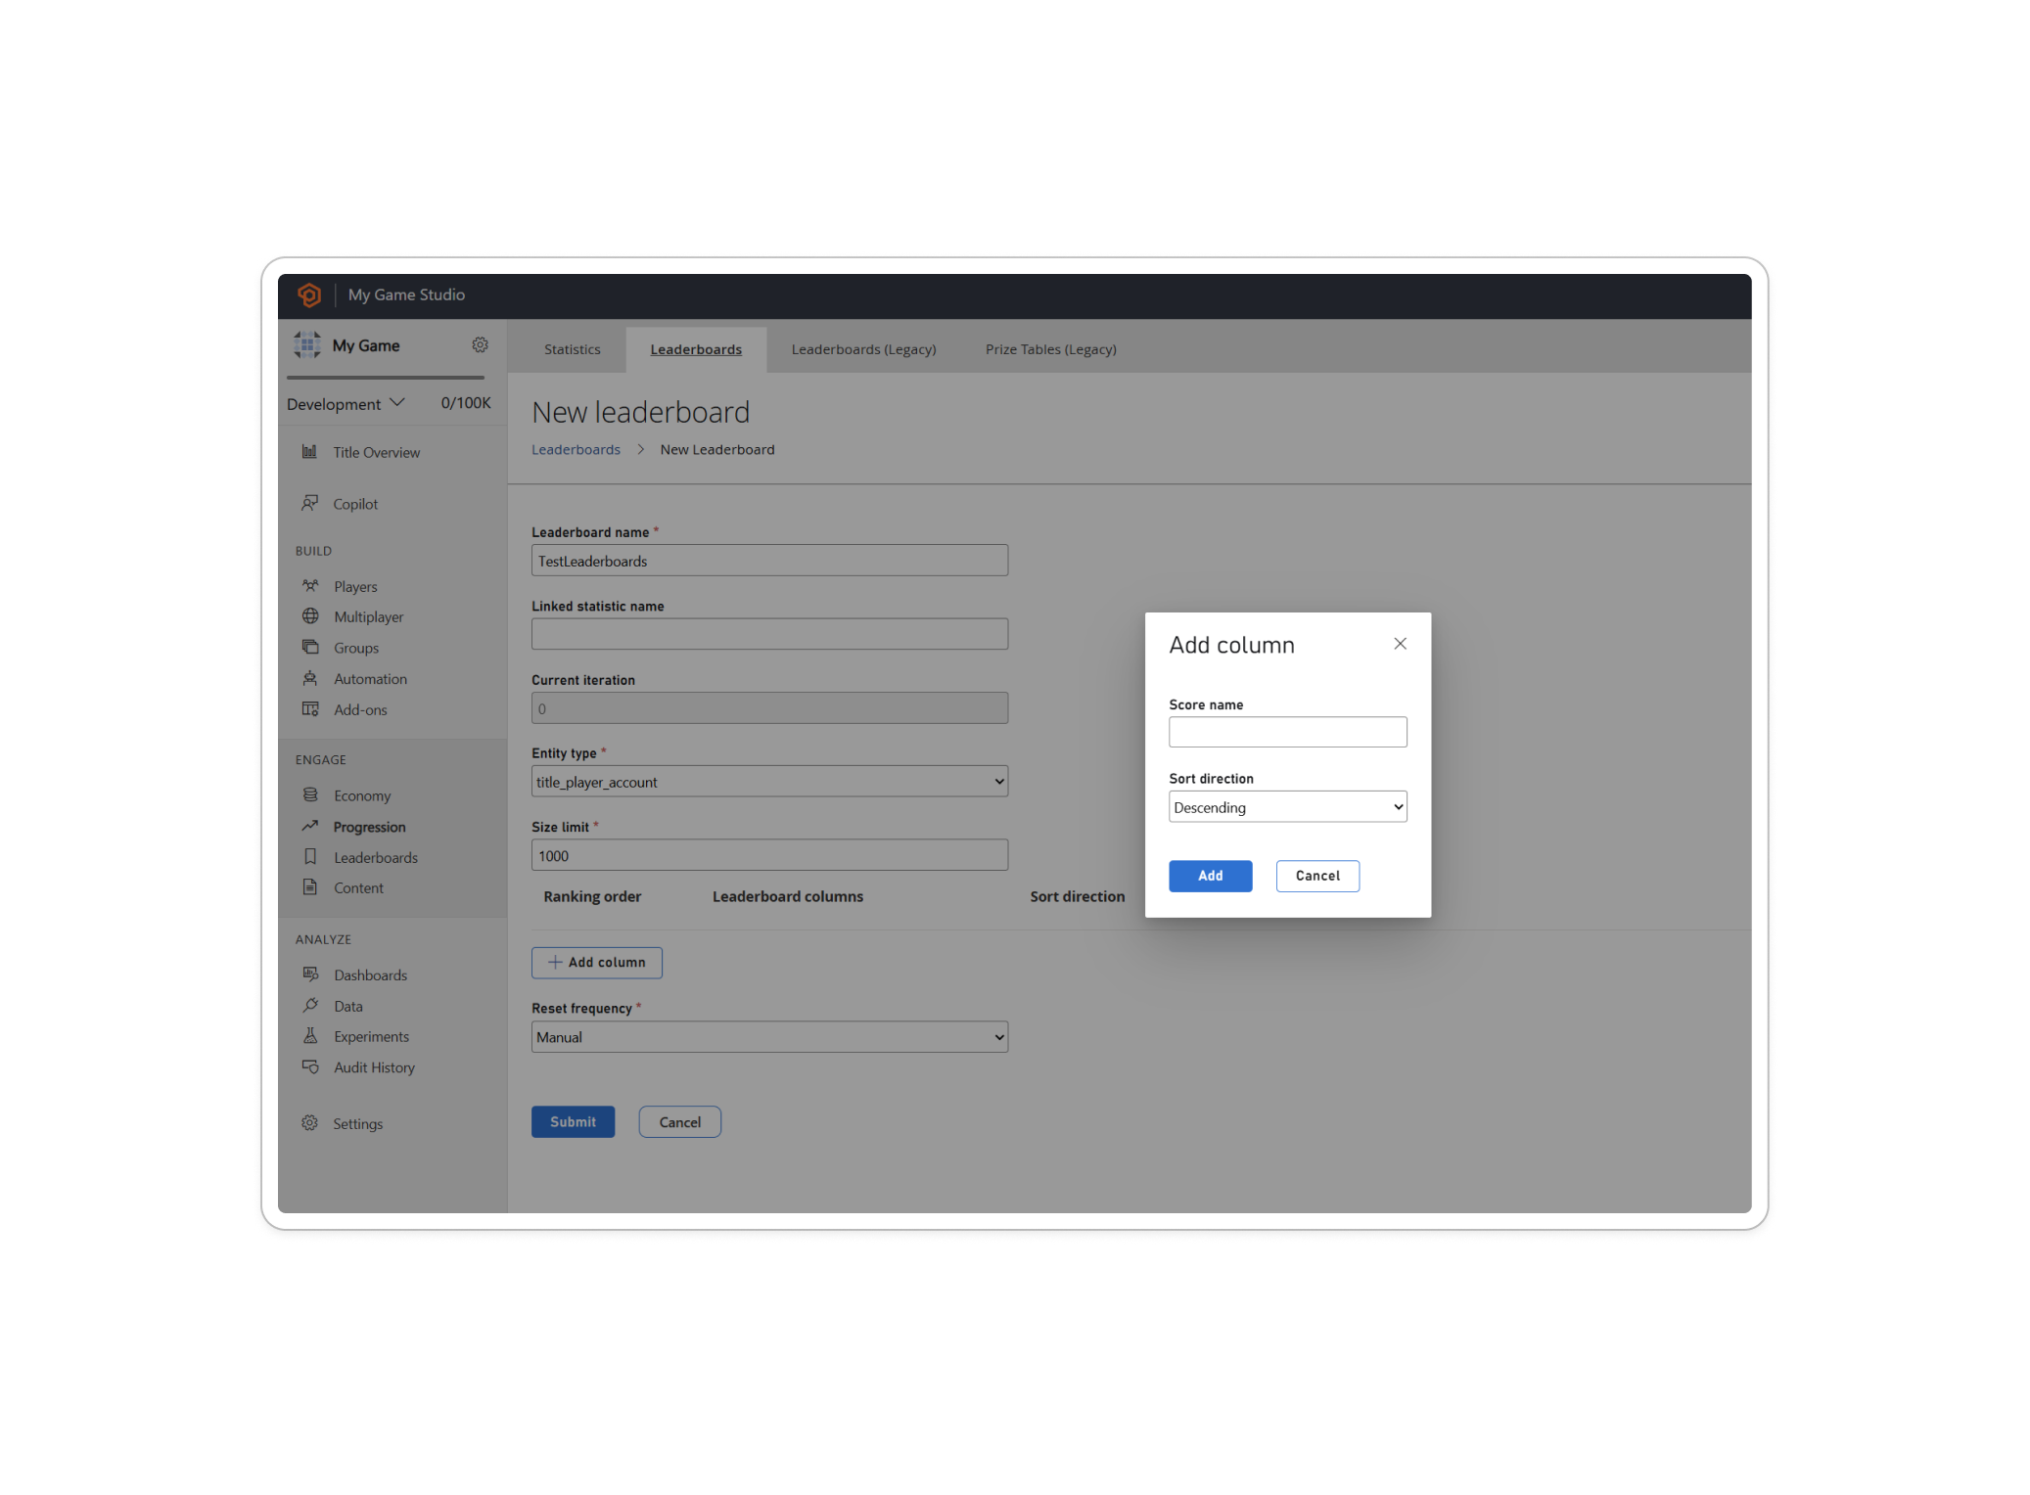Switch to the Leaderboards Legacy tab
The image size is (2030, 1495).
[x=862, y=348]
